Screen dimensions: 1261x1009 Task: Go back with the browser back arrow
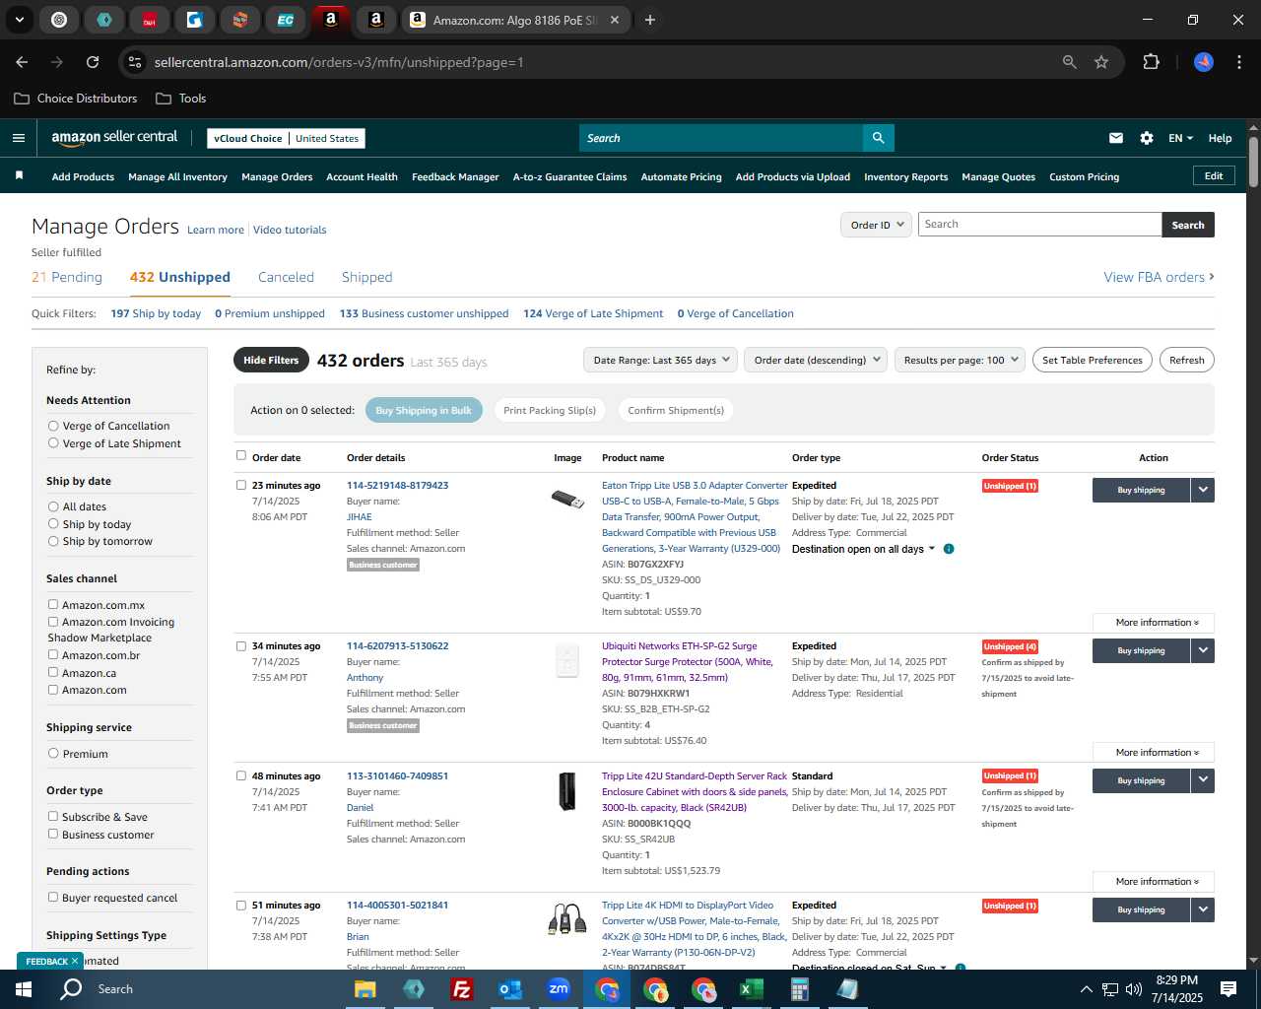pos(22,62)
